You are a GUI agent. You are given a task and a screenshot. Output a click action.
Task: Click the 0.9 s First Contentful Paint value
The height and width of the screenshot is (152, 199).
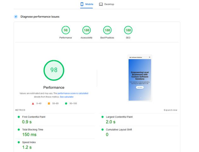point(27,122)
